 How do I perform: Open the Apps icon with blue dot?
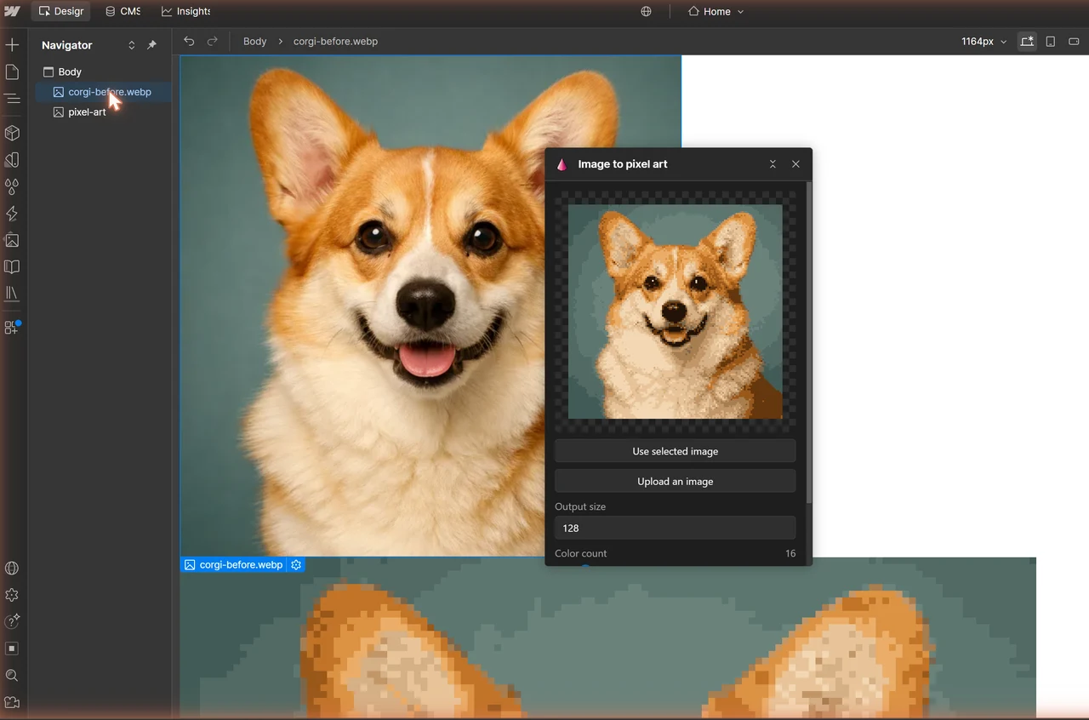[12, 327]
